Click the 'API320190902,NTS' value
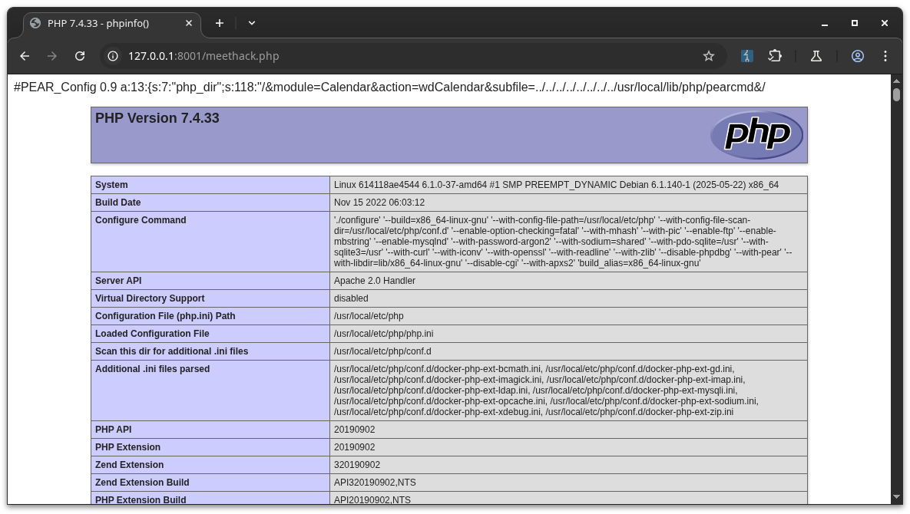Screen dimensions: 910x514 [x=375, y=483]
